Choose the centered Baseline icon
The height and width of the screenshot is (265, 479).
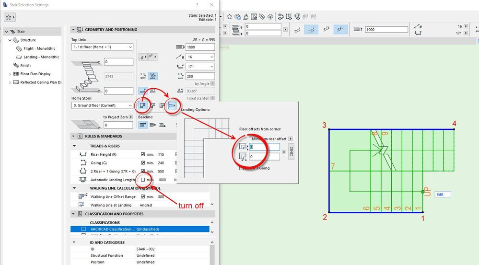coord(152,125)
